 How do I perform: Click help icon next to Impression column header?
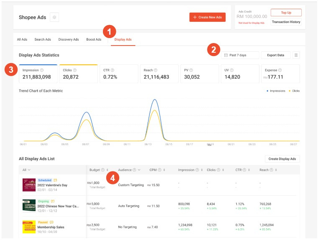click(x=197, y=170)
